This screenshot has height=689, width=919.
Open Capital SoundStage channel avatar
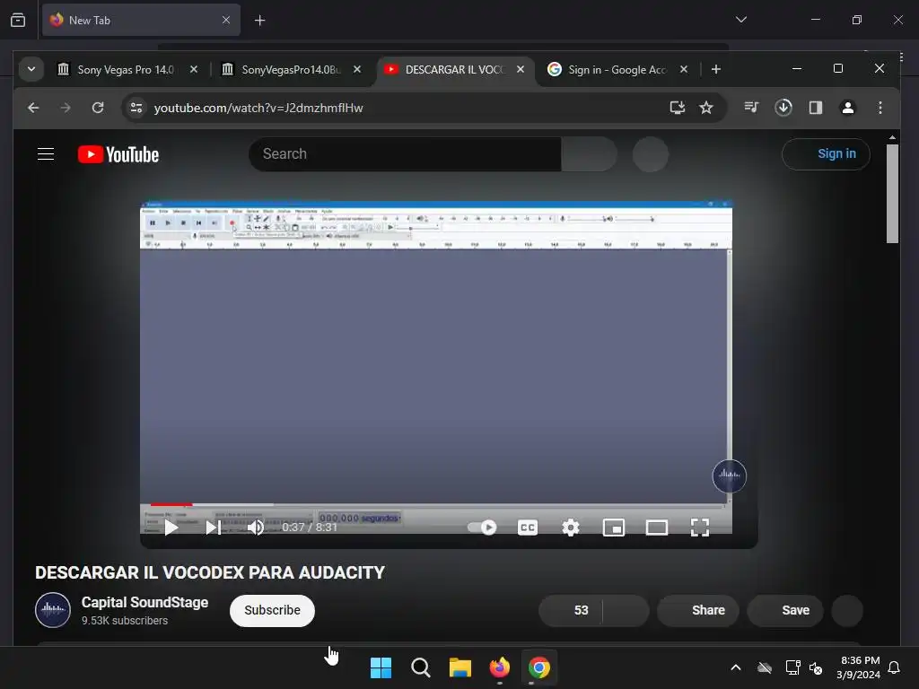click(x=53, y=610)
